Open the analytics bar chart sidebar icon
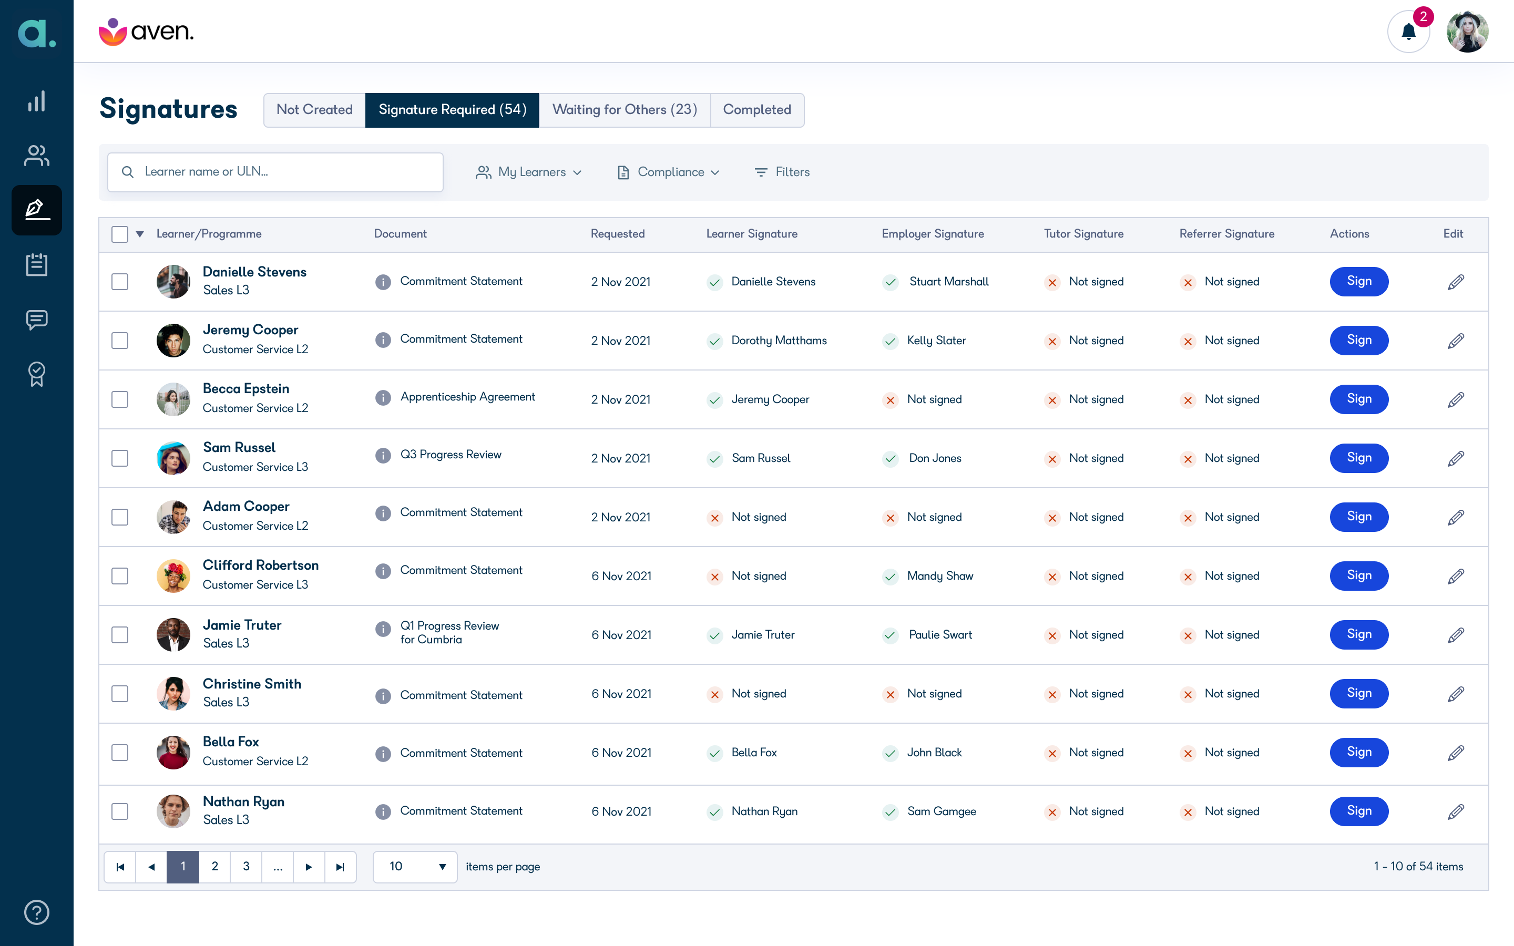 coord(36,101)
